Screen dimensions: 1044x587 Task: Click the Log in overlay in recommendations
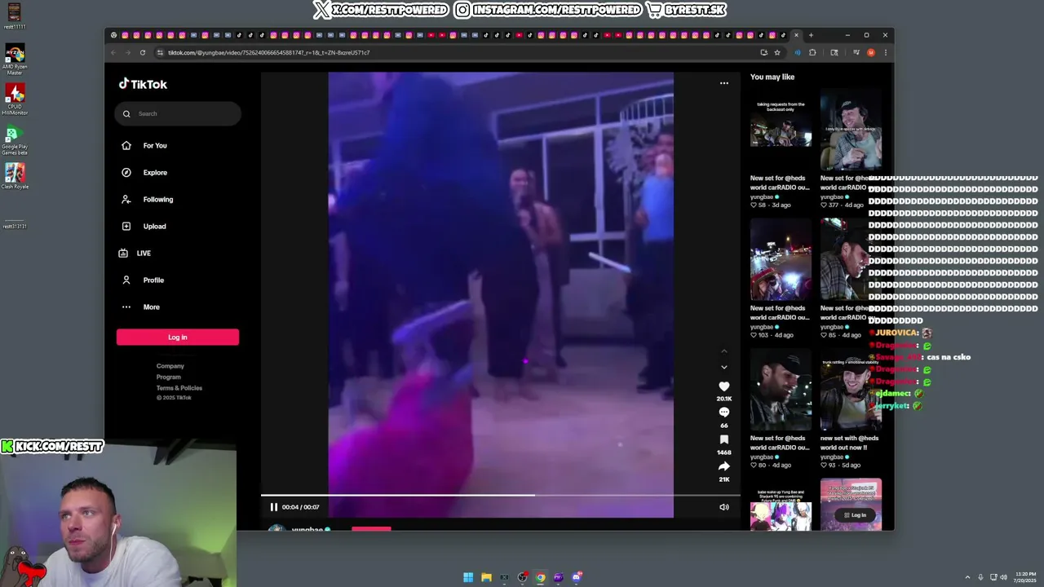(x=854, y=515)
